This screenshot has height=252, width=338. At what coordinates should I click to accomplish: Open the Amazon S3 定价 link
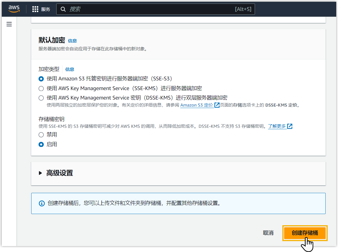pyautogui.click(x=197, y=105)
